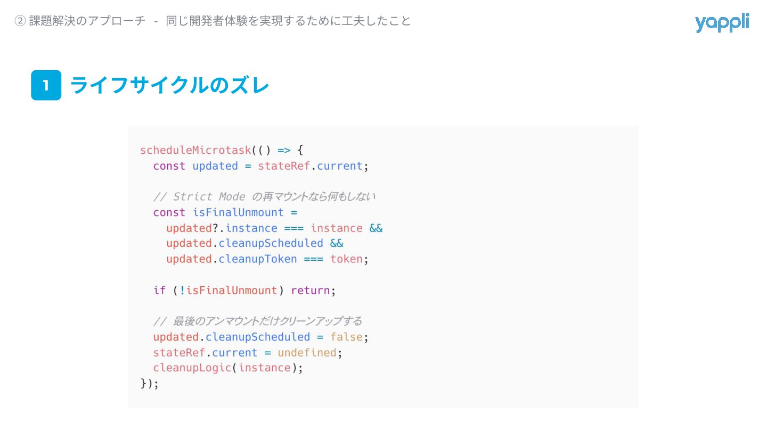
Task: Click the comment Strict Mode の再マウントなら何もしない
Action: [x=264, y=197]
